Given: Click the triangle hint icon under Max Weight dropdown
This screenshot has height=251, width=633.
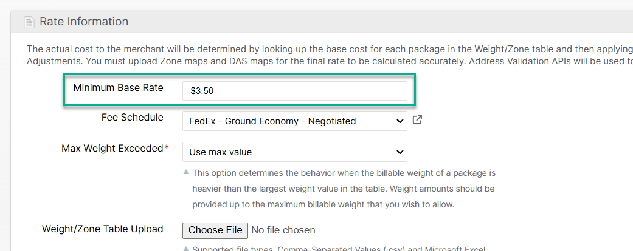Looking at the screenshot, I should [x=185, y=173].
